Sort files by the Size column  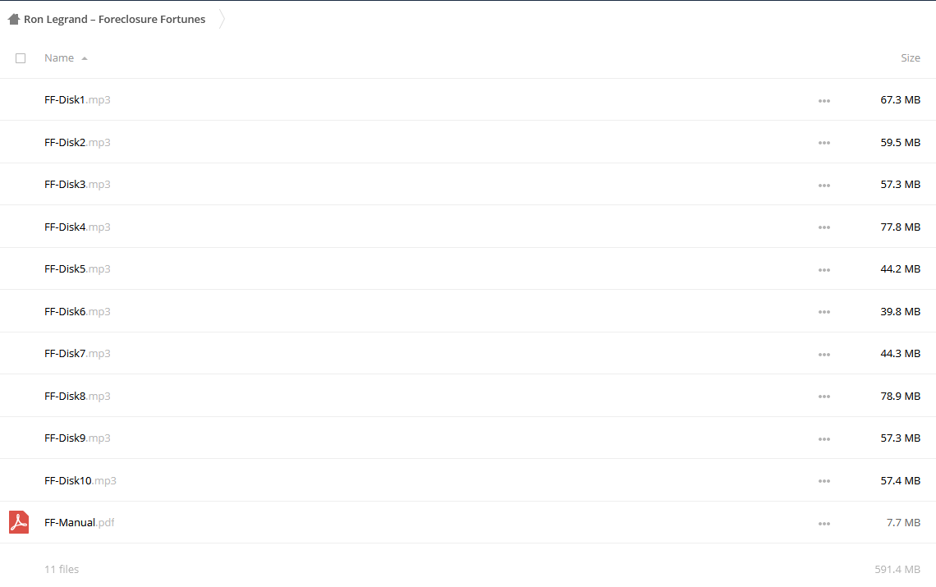tap(911, 58)
